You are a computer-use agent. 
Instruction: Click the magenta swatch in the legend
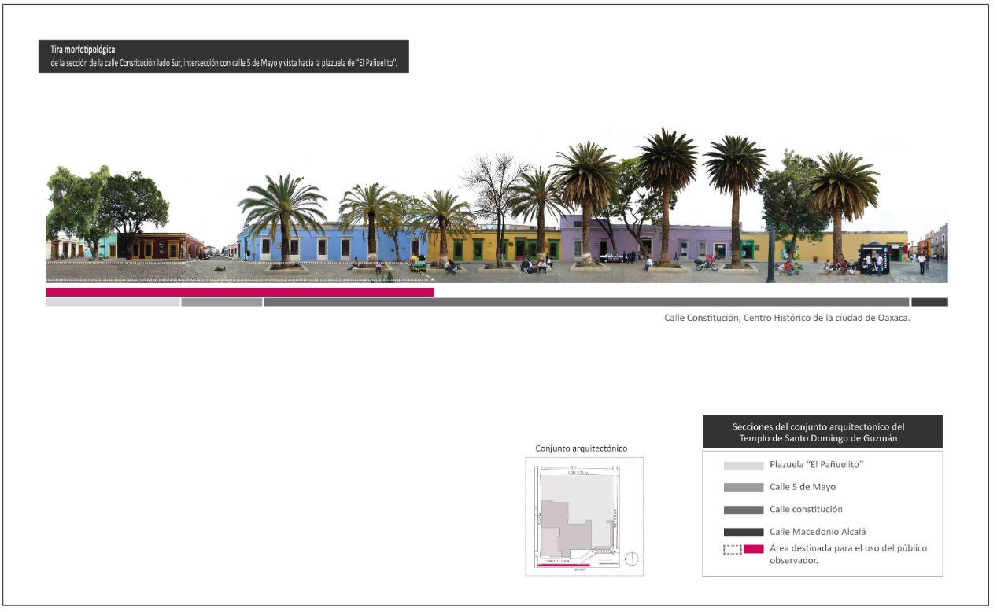[754, 549]
